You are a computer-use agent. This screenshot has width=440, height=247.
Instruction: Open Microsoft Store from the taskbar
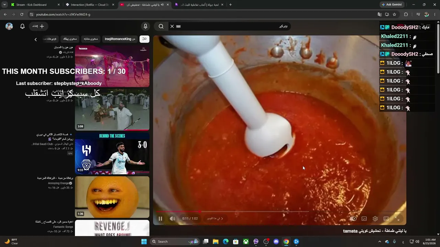(x=236, y=242)
